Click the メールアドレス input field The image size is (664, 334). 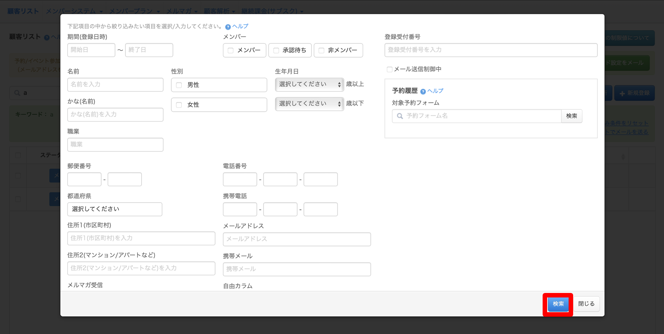click(297, 239)
